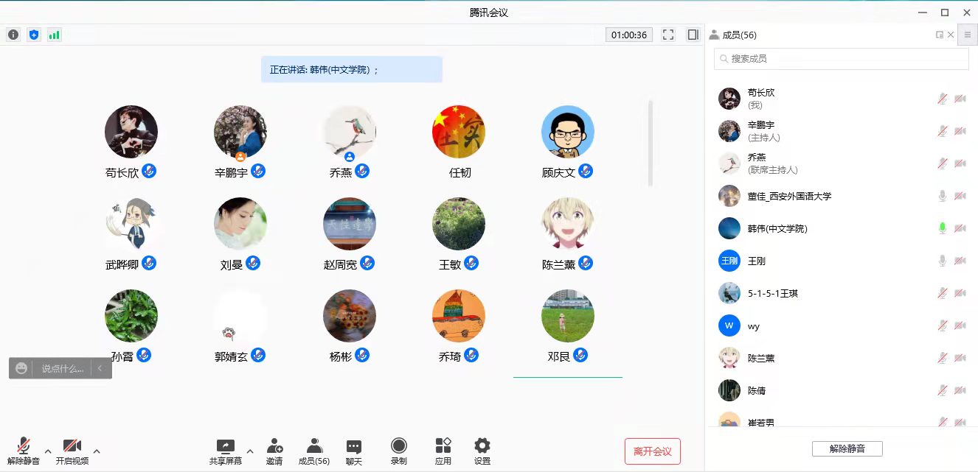Screen dimensions: 978x472
Task: Start recording with the 录制 button
Action: click(399, 451)
